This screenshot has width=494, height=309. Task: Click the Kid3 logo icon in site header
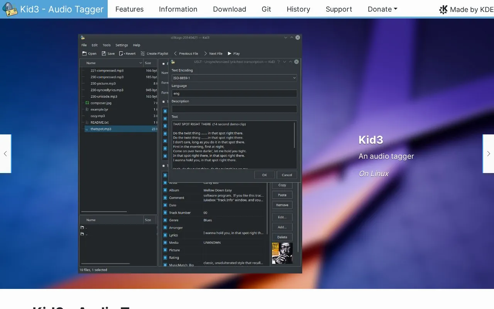coord(10,9)
